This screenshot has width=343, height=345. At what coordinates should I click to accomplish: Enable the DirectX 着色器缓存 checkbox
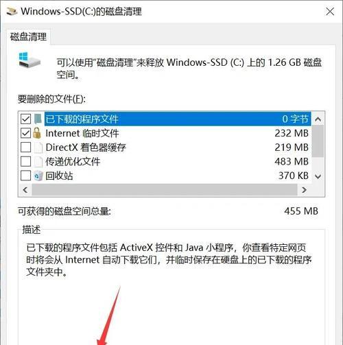pos(25,147)
